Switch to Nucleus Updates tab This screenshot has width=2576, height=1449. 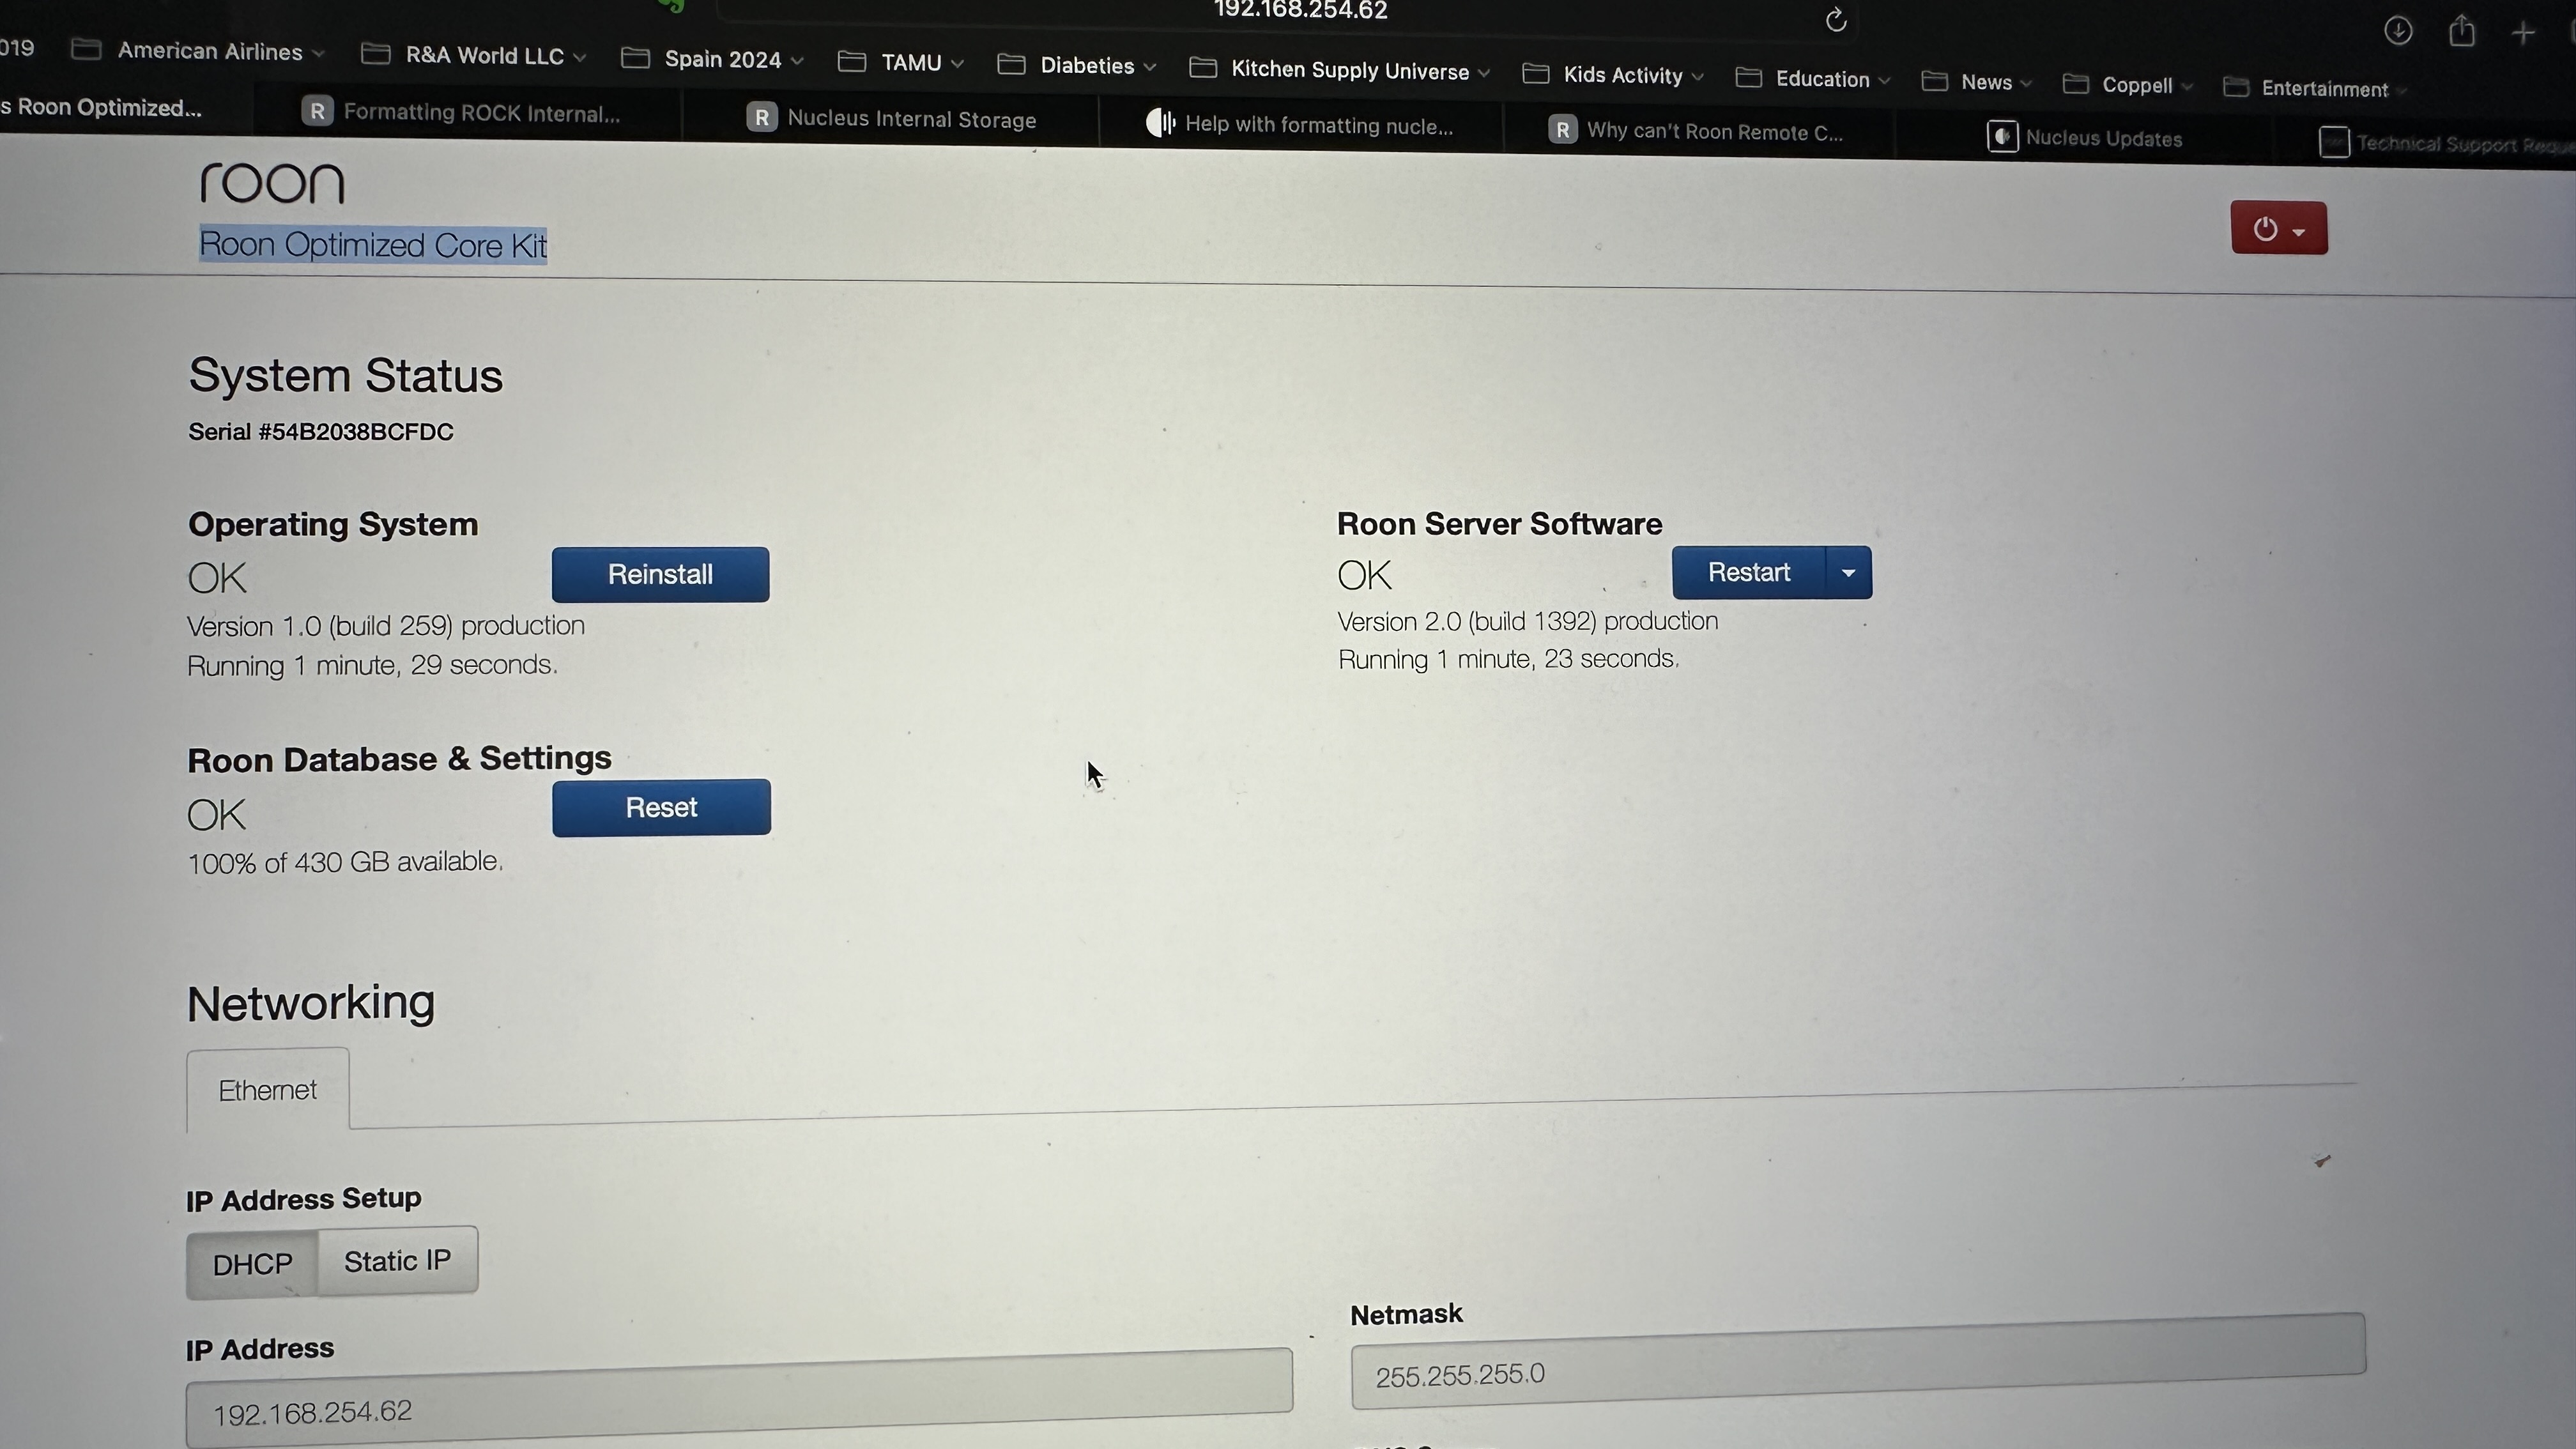(2085, 138)
